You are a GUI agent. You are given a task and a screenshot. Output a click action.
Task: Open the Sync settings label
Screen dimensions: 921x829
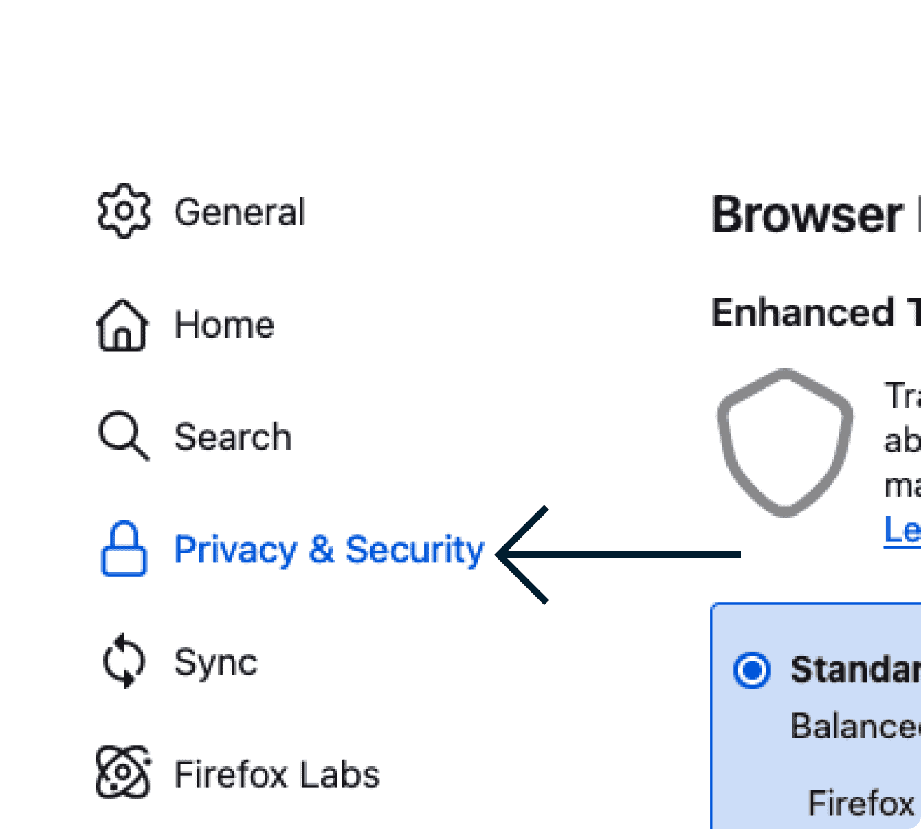215,663
